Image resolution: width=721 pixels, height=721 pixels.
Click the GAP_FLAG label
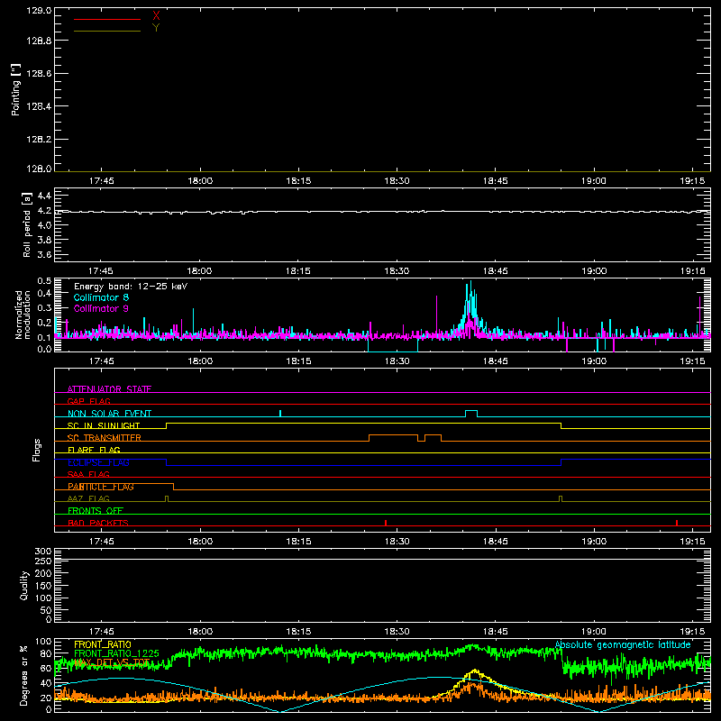[x=88, y=401]
